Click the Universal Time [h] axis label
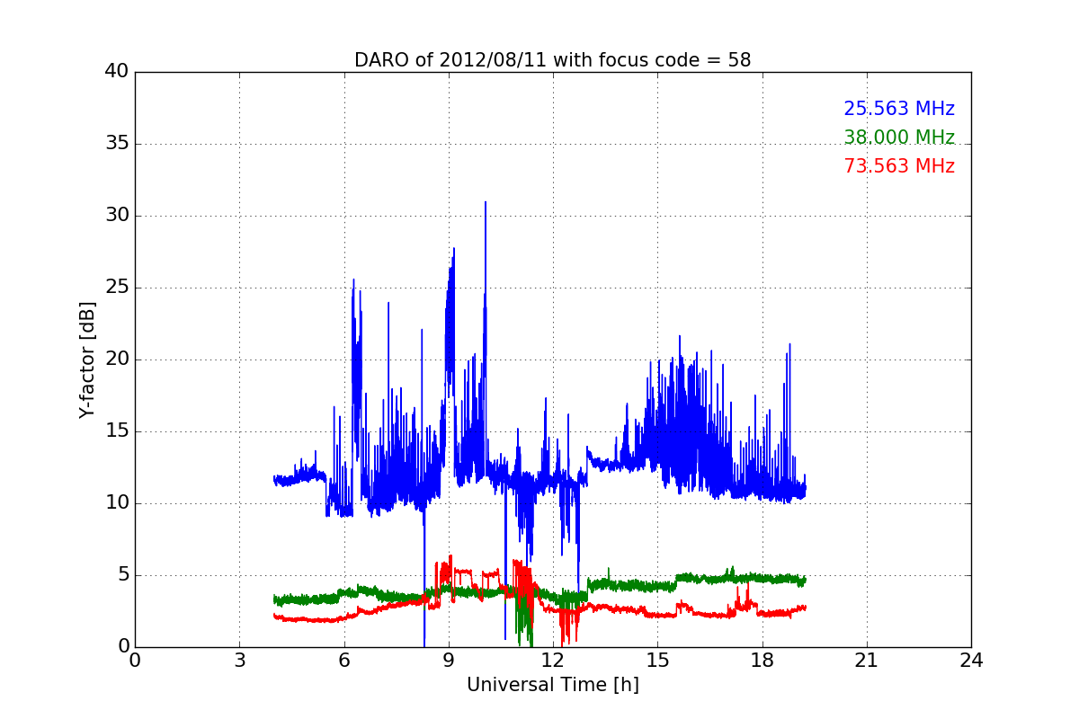The height and width of the screenshot is (719, 1079). point(552,685)
